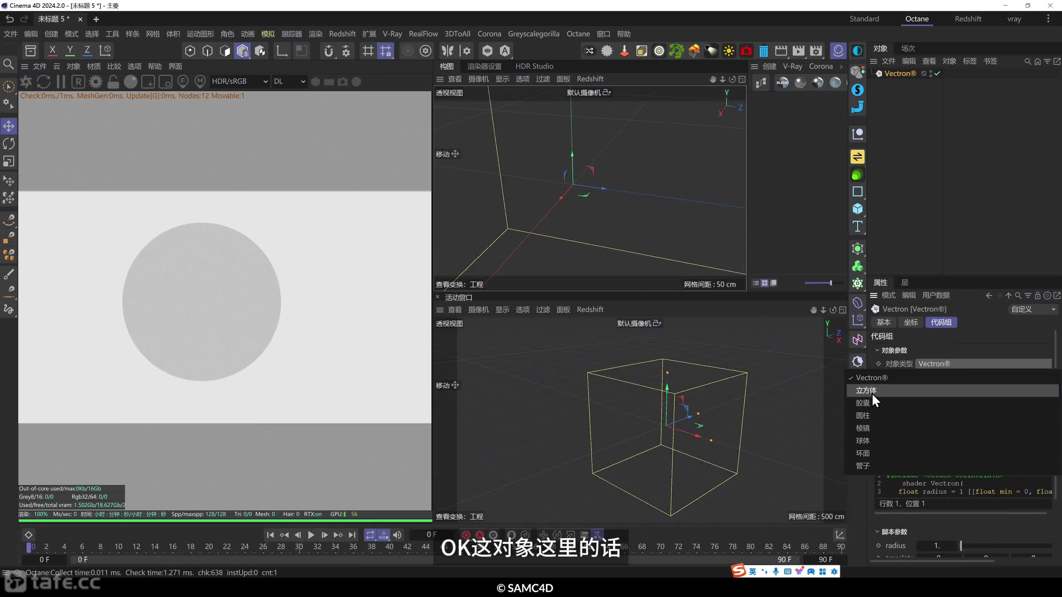
Task: Open the 坐标 attribute tab
Action: click(x=911, y=322)
